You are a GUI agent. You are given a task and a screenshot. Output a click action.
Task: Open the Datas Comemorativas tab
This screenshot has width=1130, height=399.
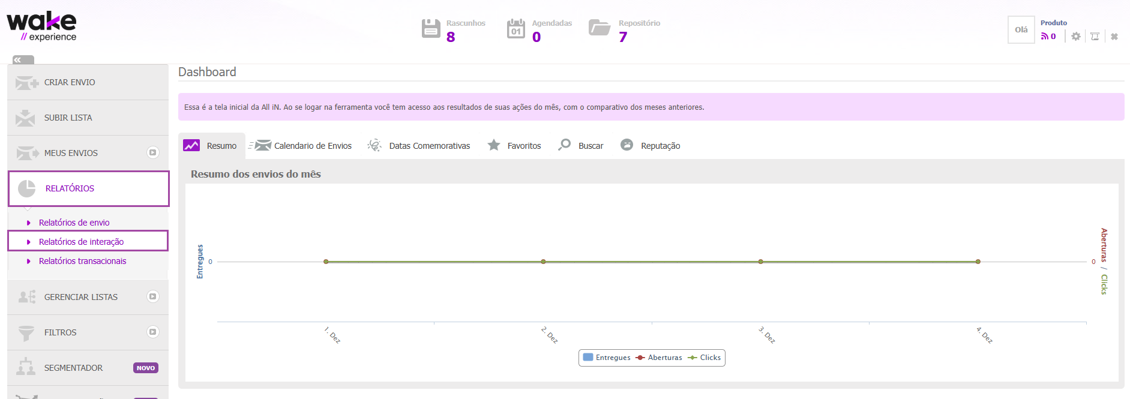(x=419, y=146)
